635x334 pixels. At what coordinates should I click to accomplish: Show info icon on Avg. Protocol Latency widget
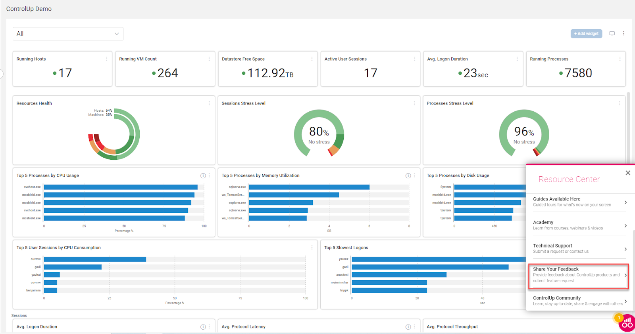408,327
